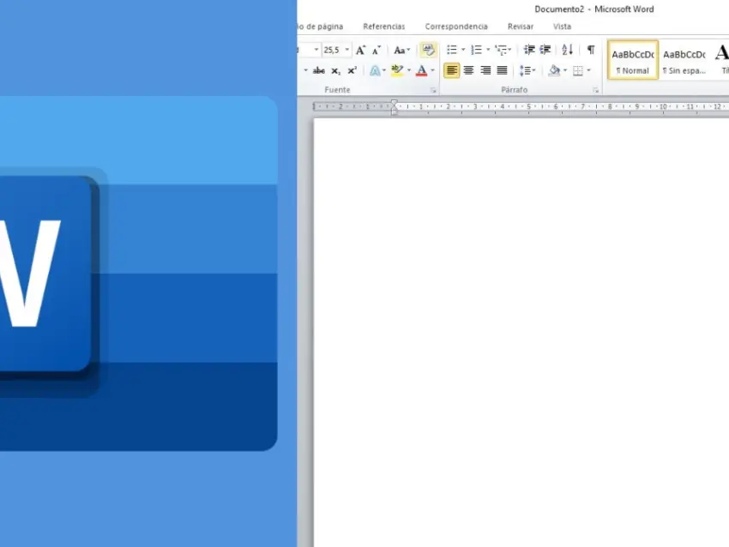Sort the selected text alphabetically

click(567, 51)
